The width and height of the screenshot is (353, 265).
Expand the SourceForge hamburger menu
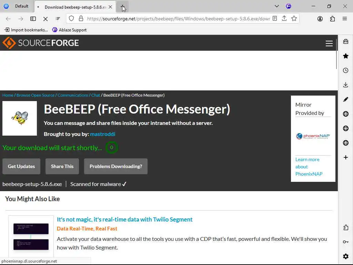[329, 43]
